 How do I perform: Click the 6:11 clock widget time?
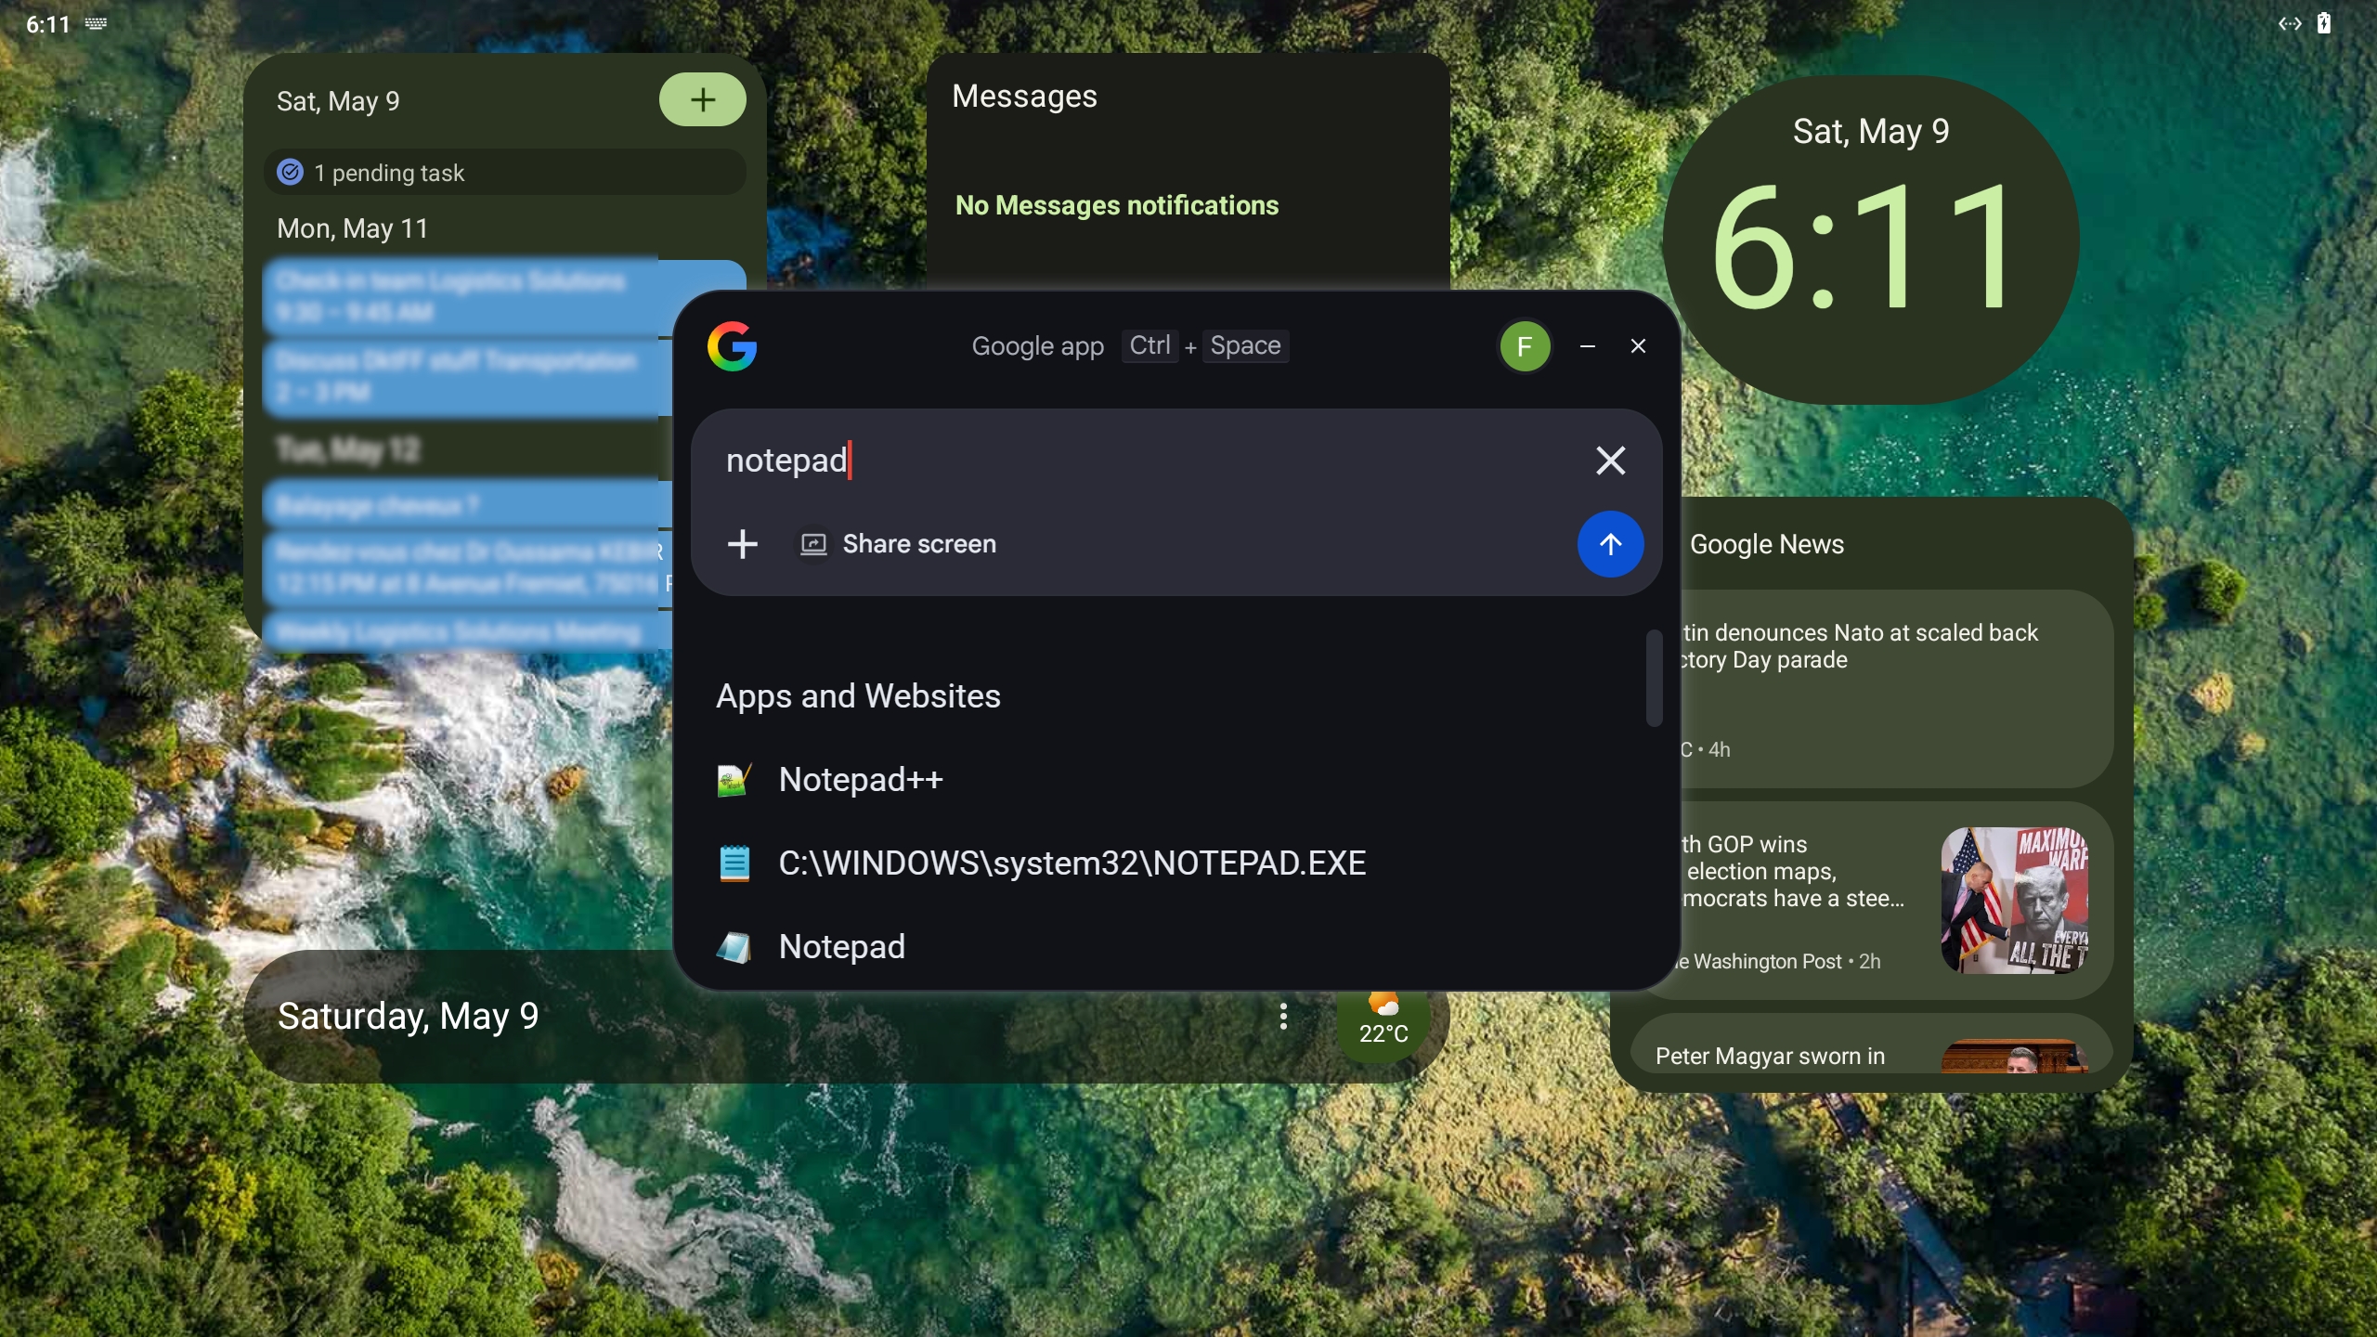tap(1862, 248)
